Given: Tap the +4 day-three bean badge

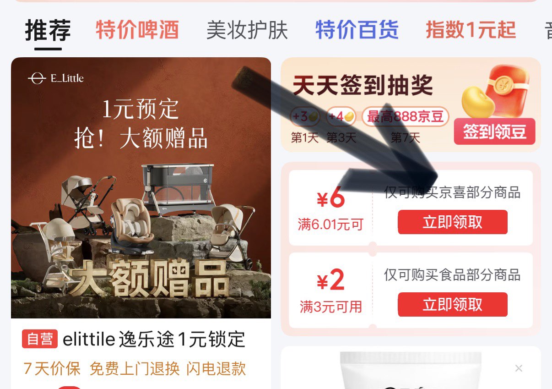Looking at the screenshot, I should [x=341, y=117].
